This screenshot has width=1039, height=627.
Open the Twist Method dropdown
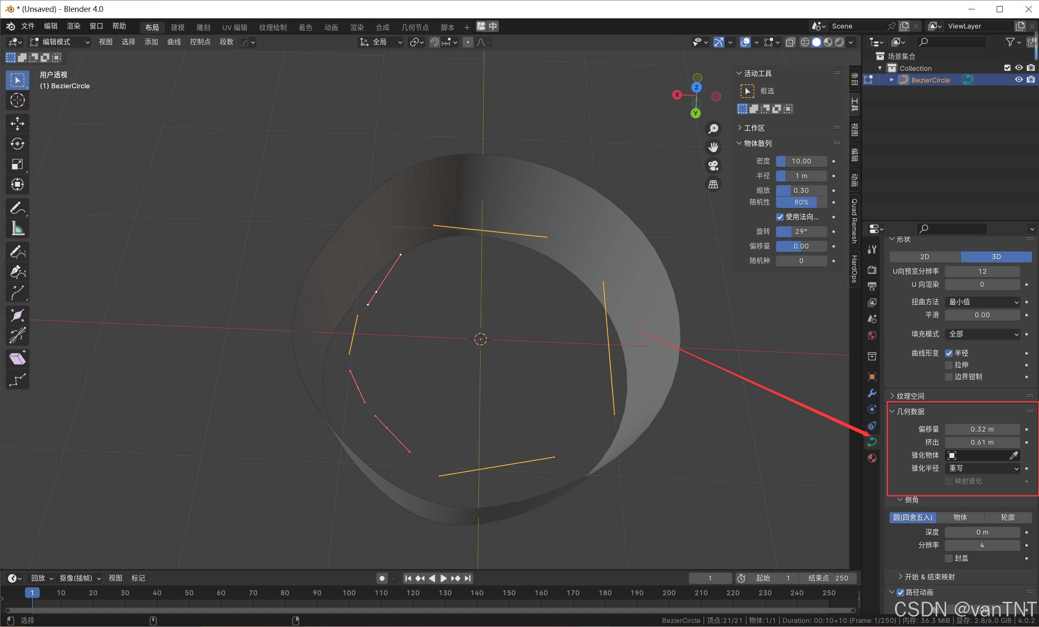982,302
